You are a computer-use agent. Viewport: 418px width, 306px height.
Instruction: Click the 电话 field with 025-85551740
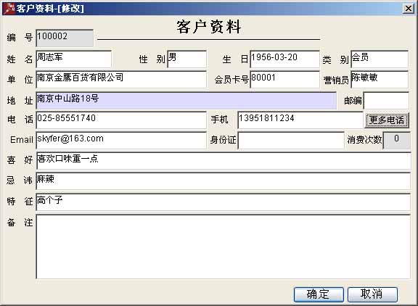(121, 120)
